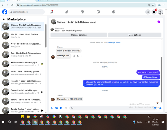Open the Deon conversation
This screenshot has width=167, height=130.
click(22, 92)
